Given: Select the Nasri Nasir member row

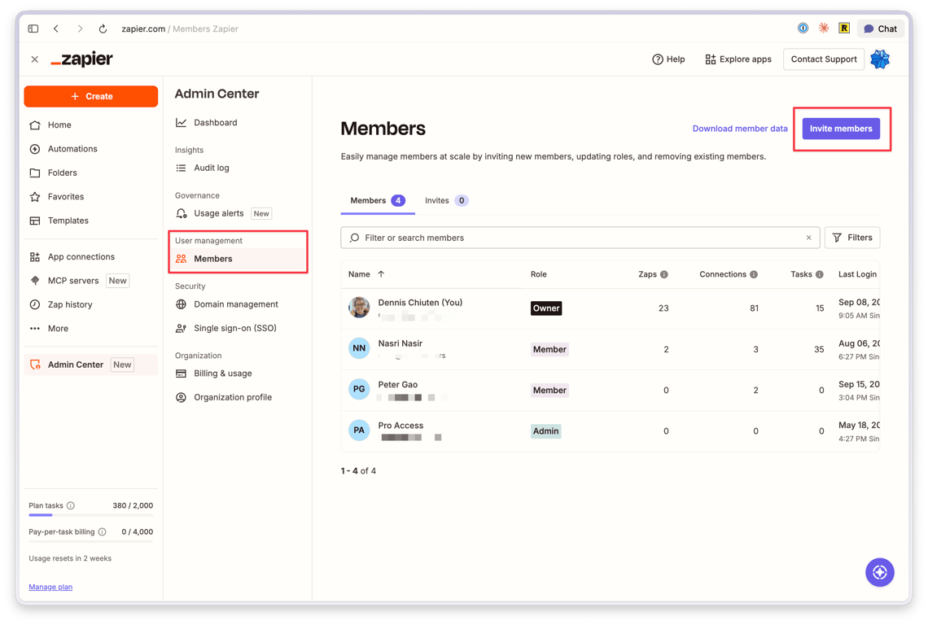Looking at the screenshot, I should 611,349.
